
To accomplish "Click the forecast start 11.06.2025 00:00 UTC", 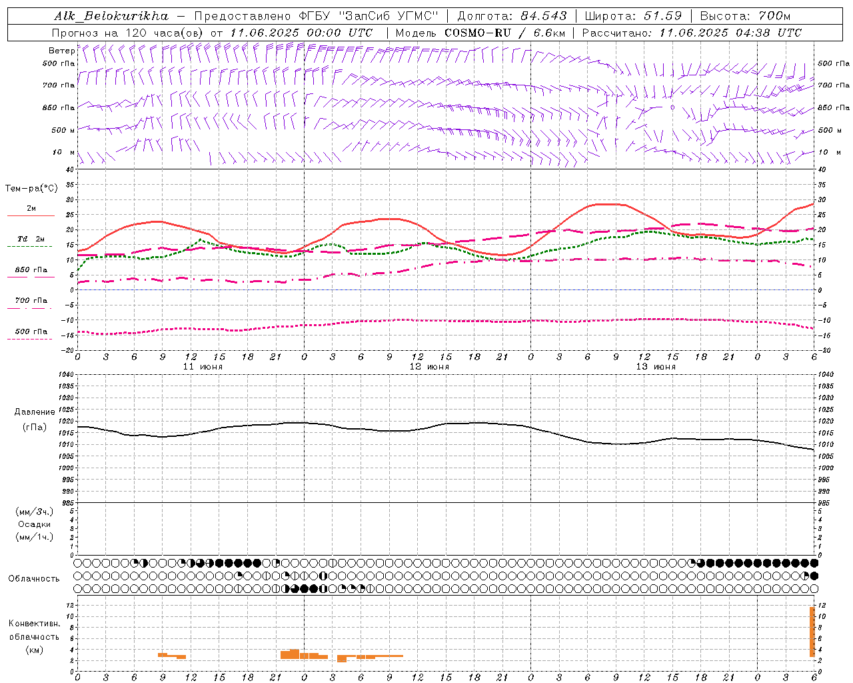I will pos(301,33).
